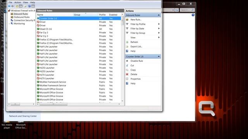Select the Counter Strike 1.6 rule row
Image resolution: width=248 pixels, height=139 pixels.
coord(79,19)
